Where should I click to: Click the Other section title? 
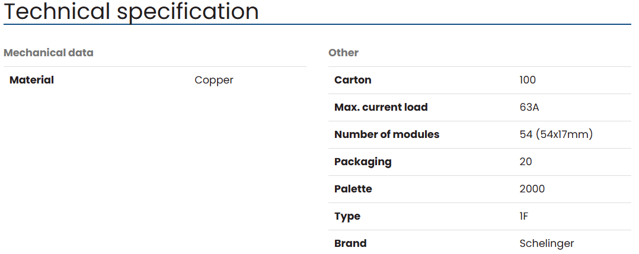[343, 53]
